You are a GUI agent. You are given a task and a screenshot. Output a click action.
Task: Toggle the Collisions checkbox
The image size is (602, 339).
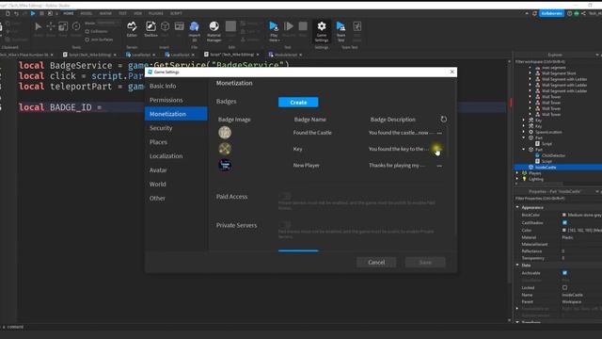click(x=87, y=31)
